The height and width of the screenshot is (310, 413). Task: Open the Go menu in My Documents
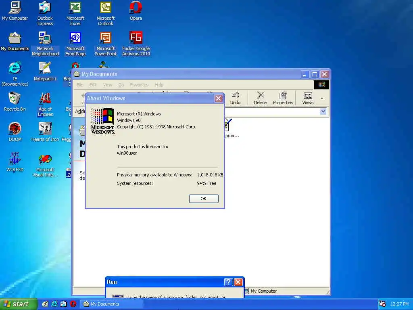tap(121, 85)
